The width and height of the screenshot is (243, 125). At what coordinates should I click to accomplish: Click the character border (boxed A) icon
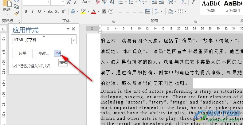coord(111,2)
